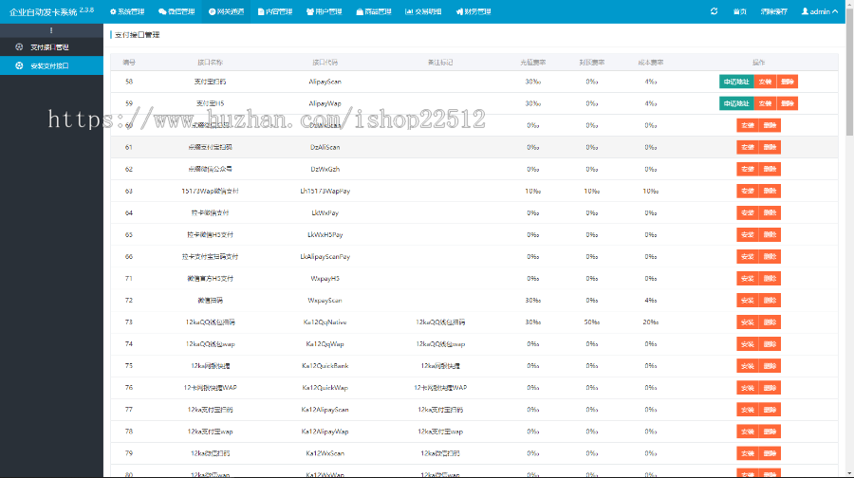This screenshot has width=854, height=478.
Task: Install the DzAliScan interface
Action: (x=748, y=147)
